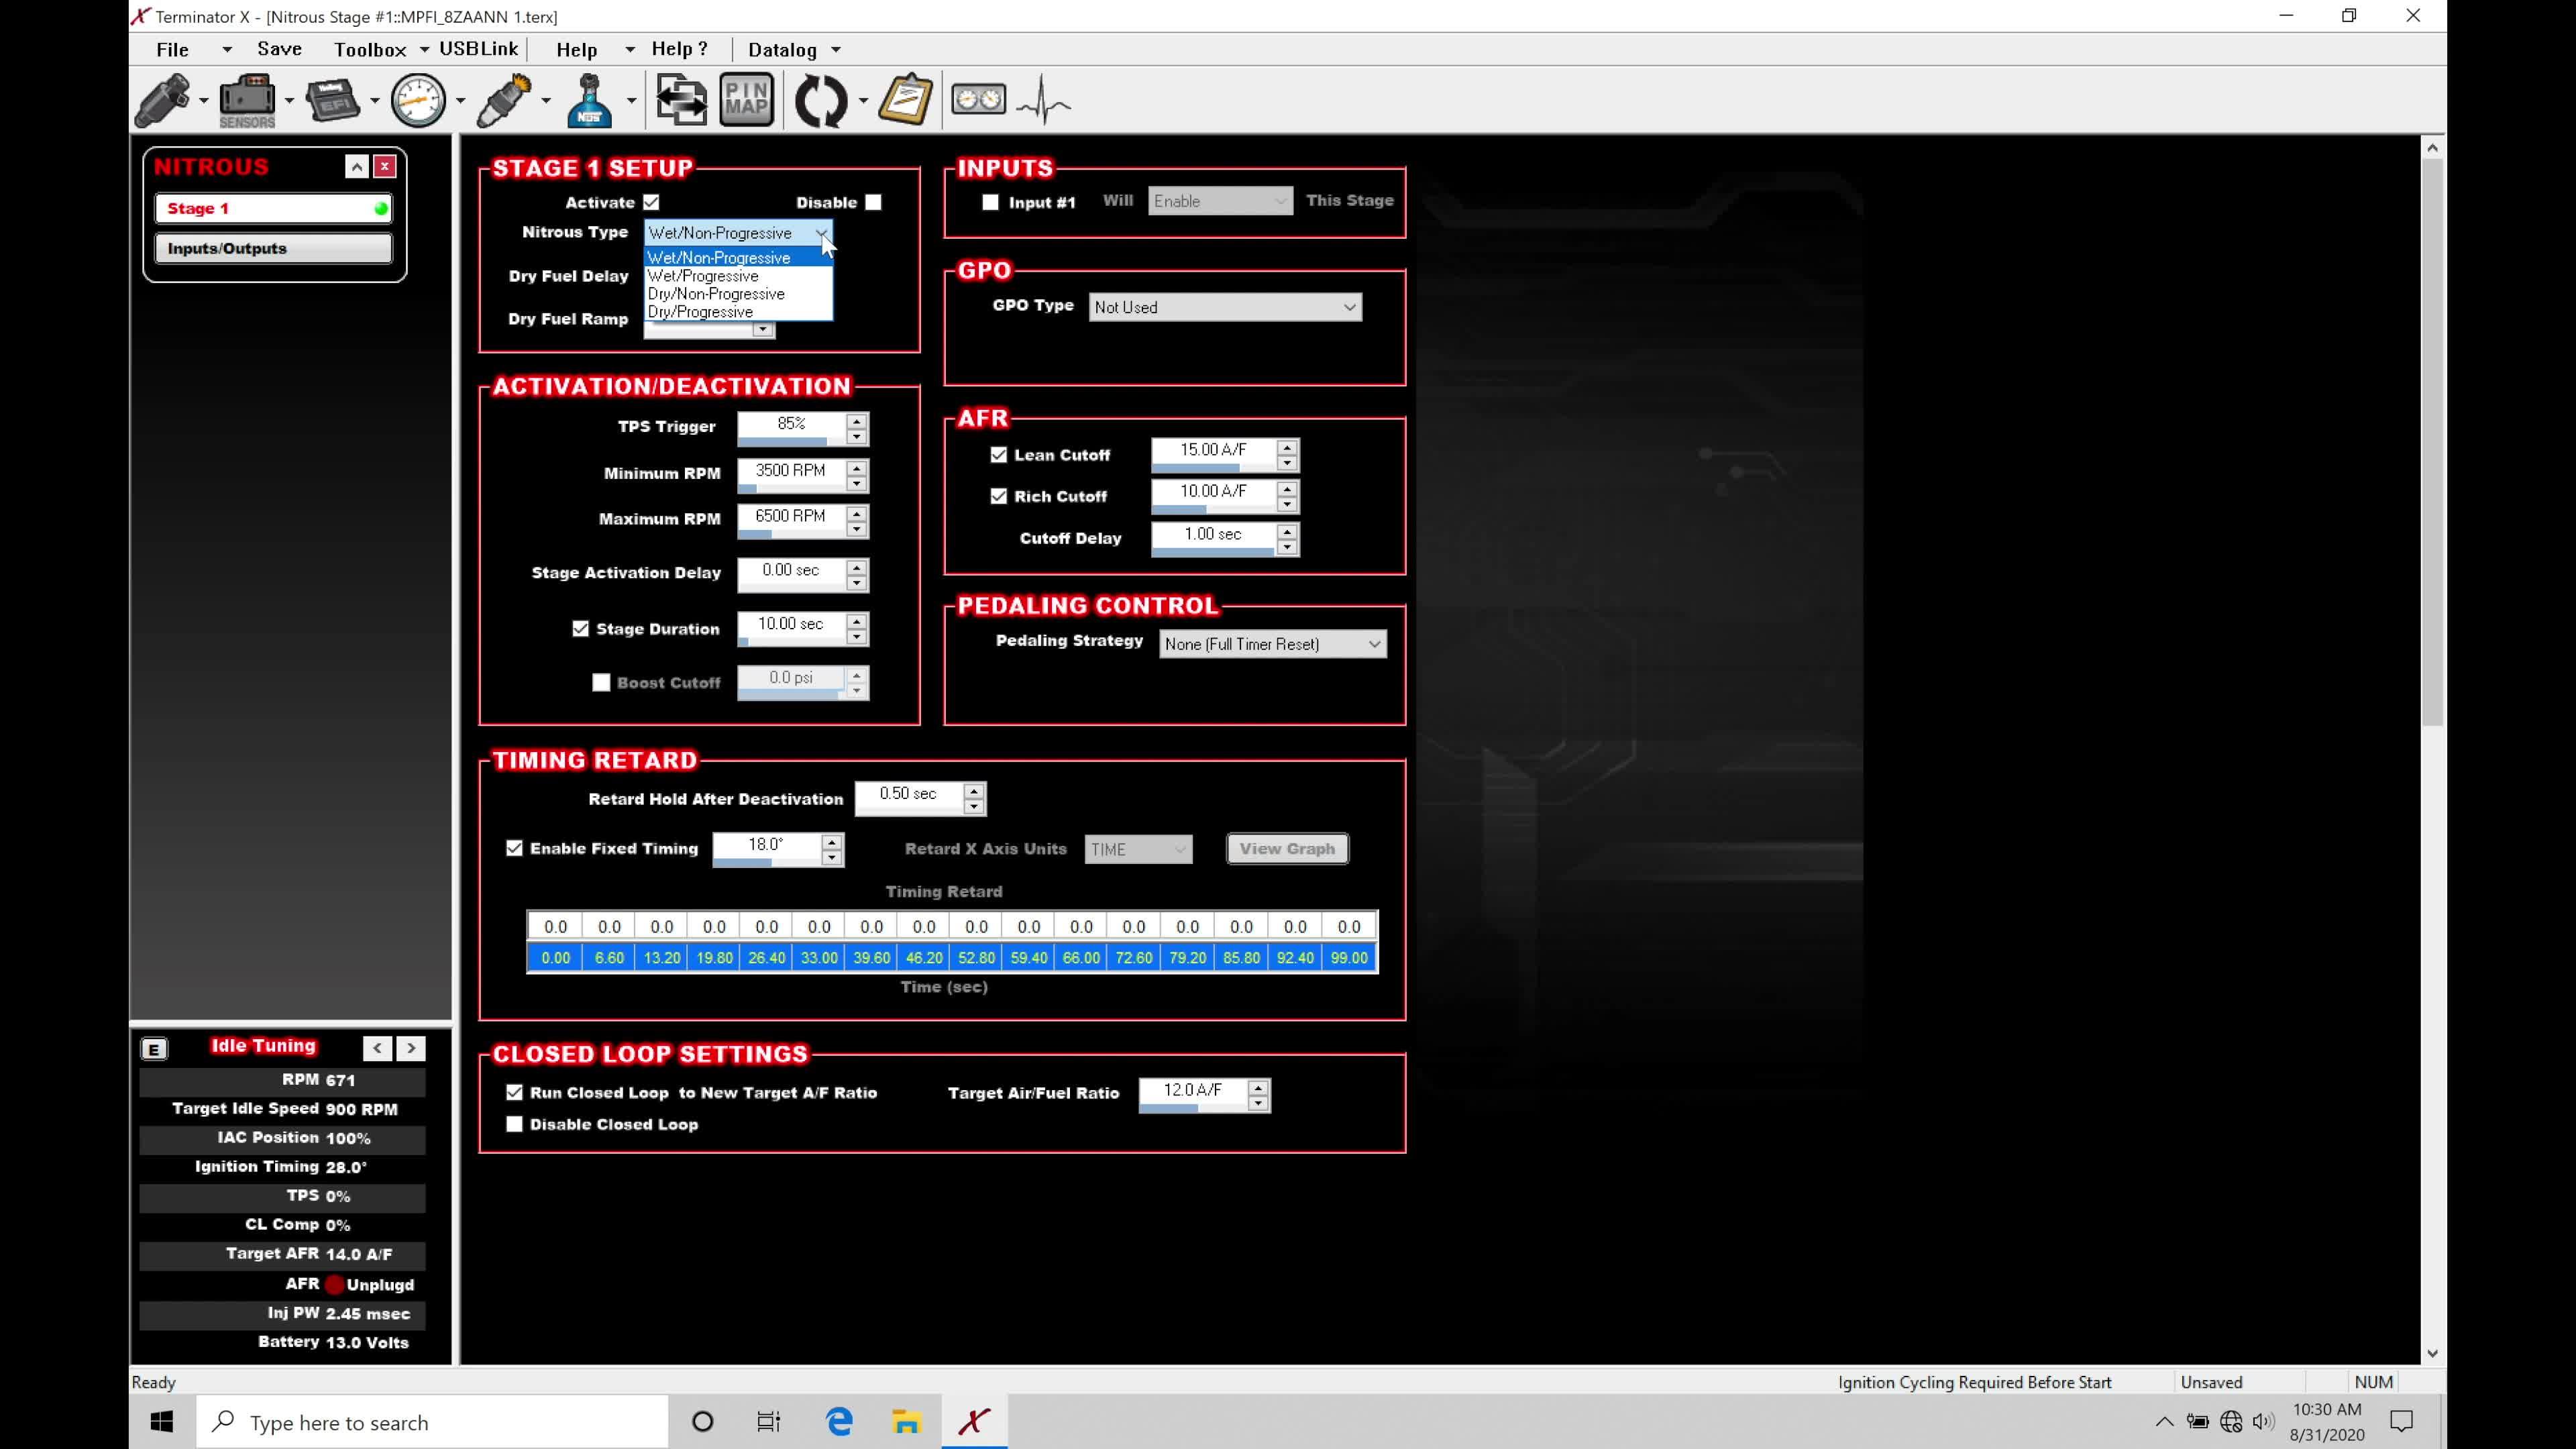Viewport: 2576px width, 1449px height.
Task: Click the USBLink menu item
Action: tap(479, 49)
